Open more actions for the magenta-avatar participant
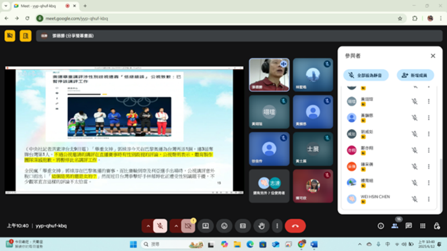The height and width of the screenshot is (251, 447). coord(429,150)
